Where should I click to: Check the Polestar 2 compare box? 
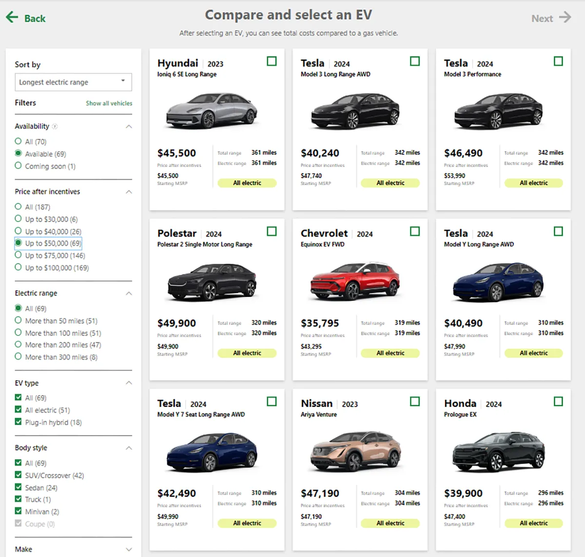coord(272,231)
